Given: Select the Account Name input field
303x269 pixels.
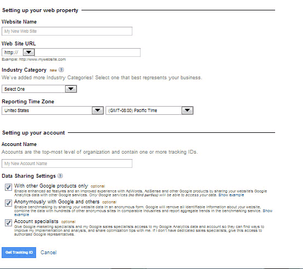Looking at the screenshot, I should point(67,163).
